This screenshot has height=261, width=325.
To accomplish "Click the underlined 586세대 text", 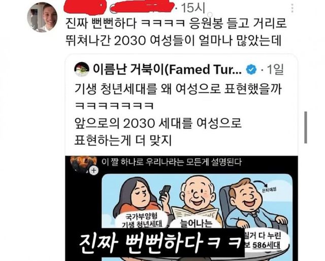I will click(266, 245).
